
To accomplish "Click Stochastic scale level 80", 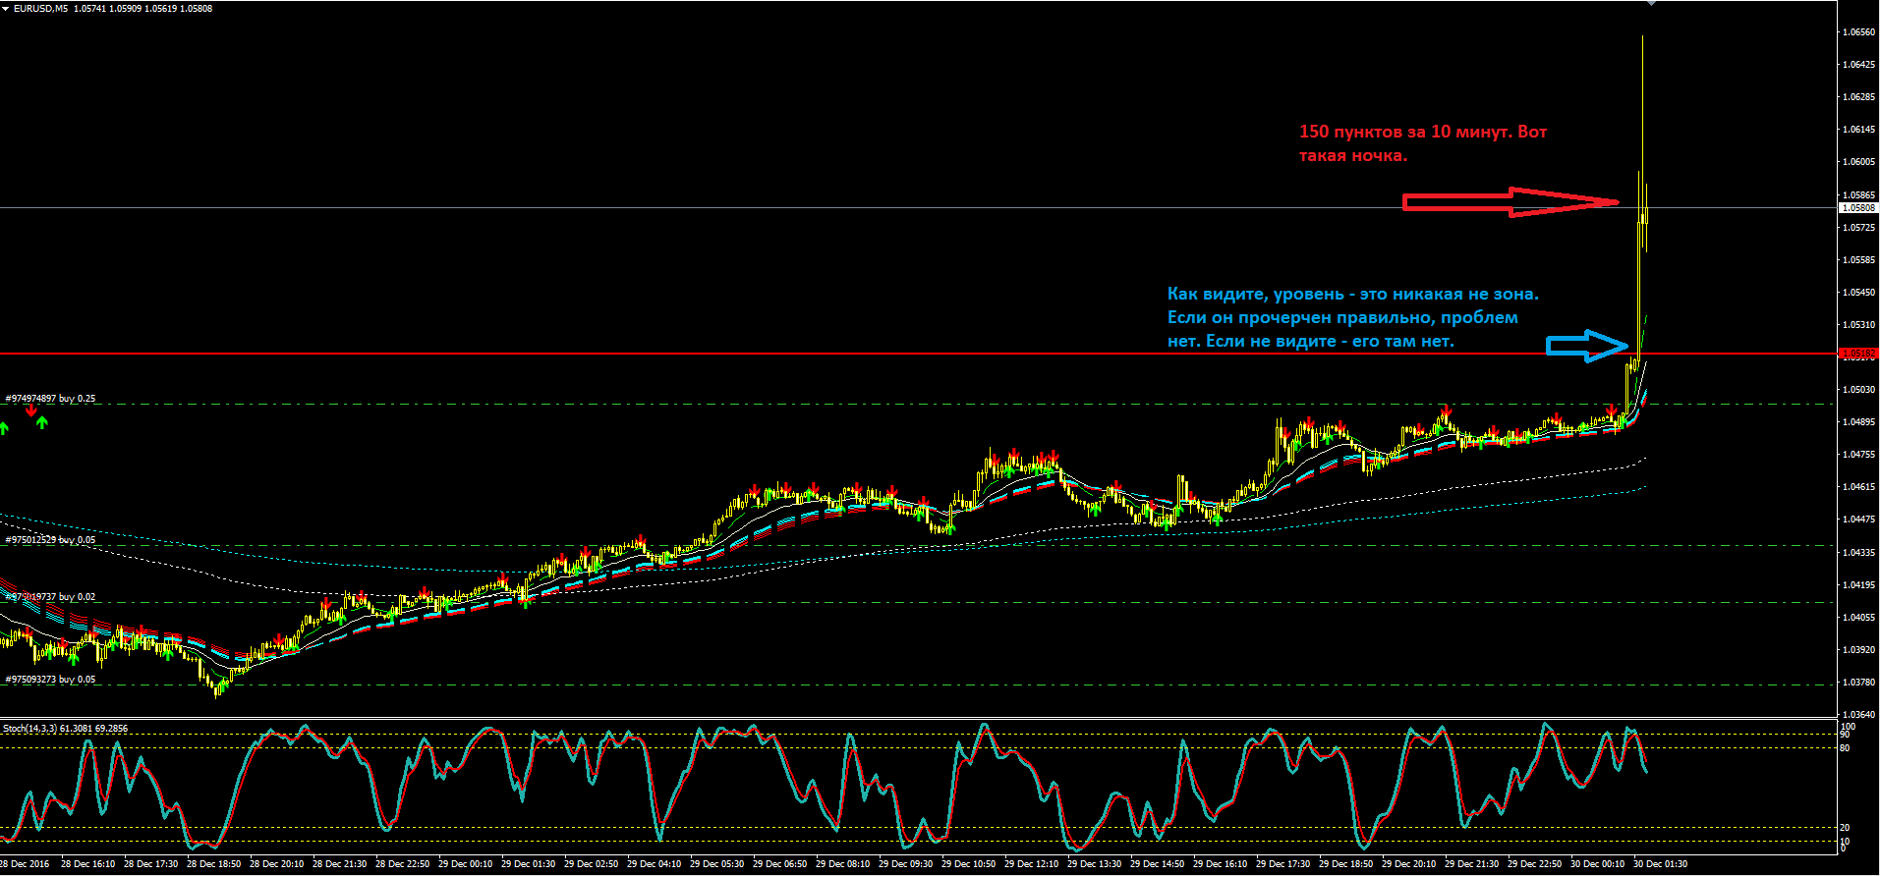I will click(1846, 748).
